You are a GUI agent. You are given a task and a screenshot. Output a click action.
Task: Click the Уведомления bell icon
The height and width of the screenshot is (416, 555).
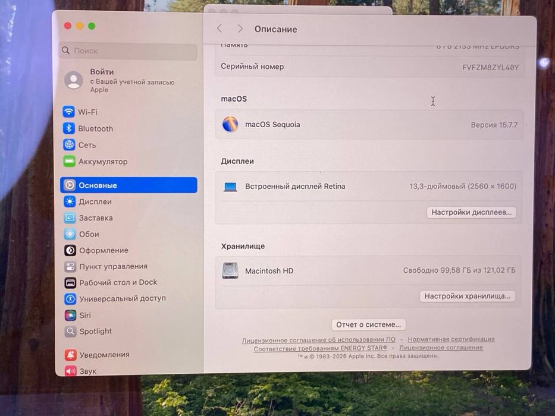[70, 354]
